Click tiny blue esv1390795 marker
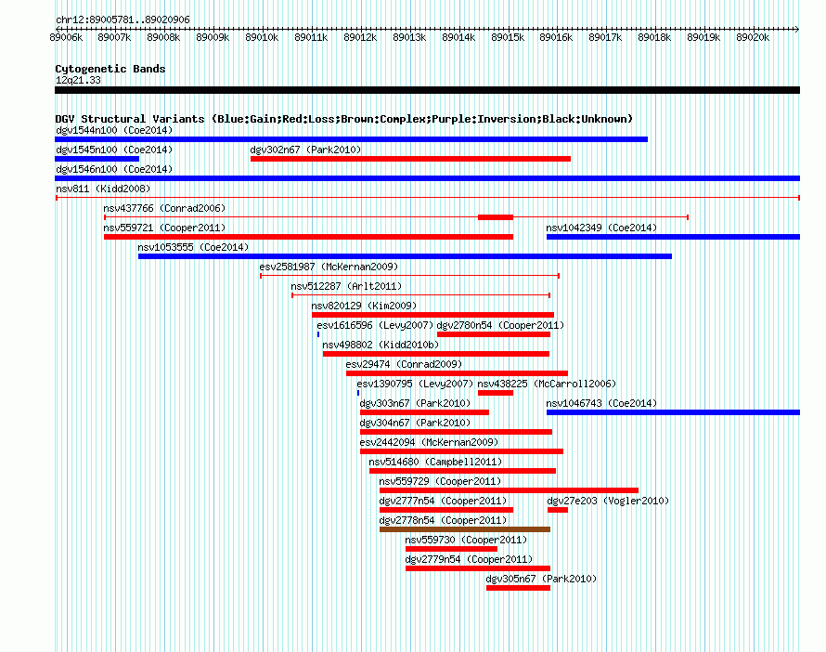Viewport: 826px width, 652px height. [358, 393]
